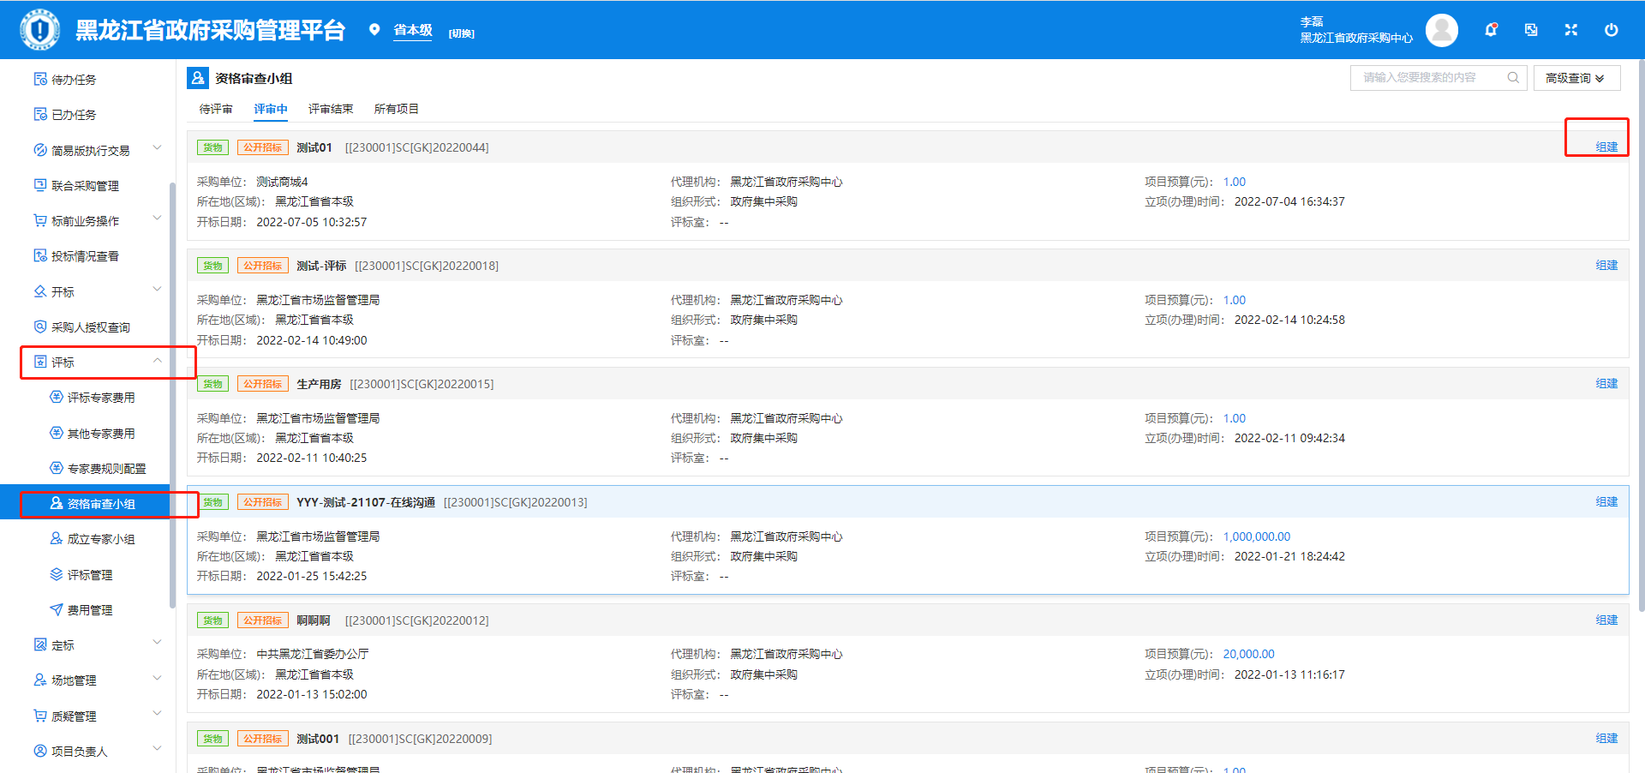Click the 场地管理 sidebar icon
1645x773 pixels.
point(40,680)
